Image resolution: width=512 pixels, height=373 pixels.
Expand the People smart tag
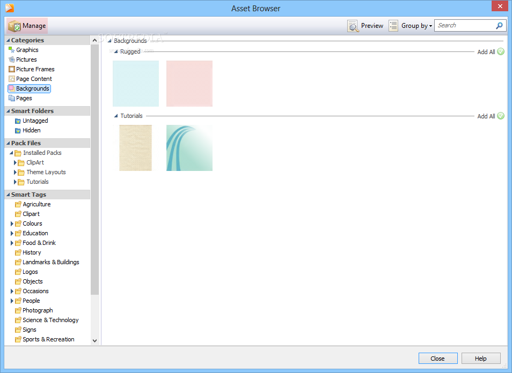(x=12, y=301)
